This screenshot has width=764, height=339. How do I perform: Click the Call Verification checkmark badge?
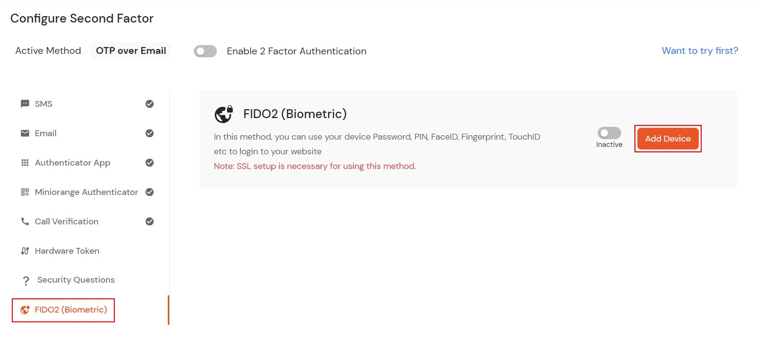(x=150, y=221)
